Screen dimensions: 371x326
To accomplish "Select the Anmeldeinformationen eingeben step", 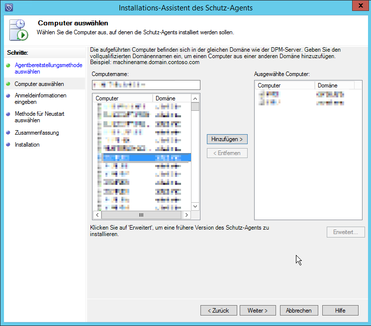I will pyautogui.click(x=40, y=98).
